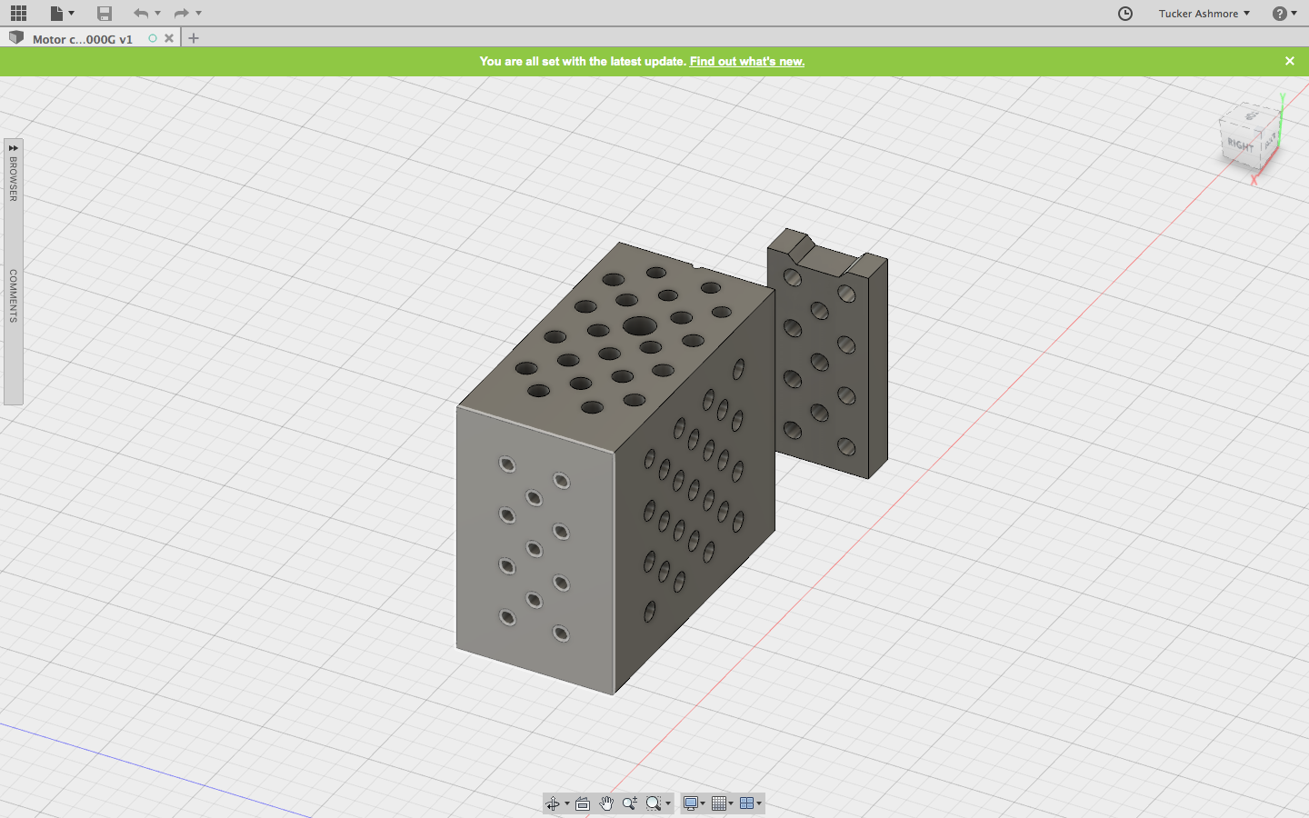This screenshot has width=1309, height=818.
Task: Open the Viewports layout icon
Action: point(747,803)
